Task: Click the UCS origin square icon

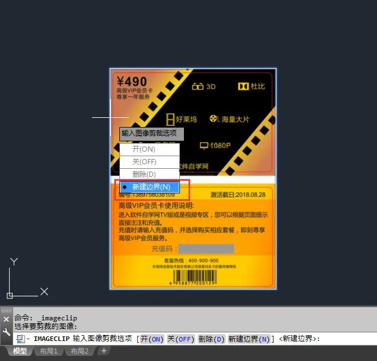Action: pyautogui.click(x=10, y=296)
